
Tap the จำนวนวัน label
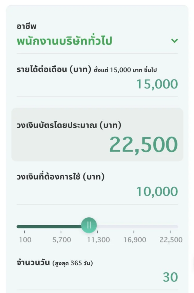pos(33,263)
